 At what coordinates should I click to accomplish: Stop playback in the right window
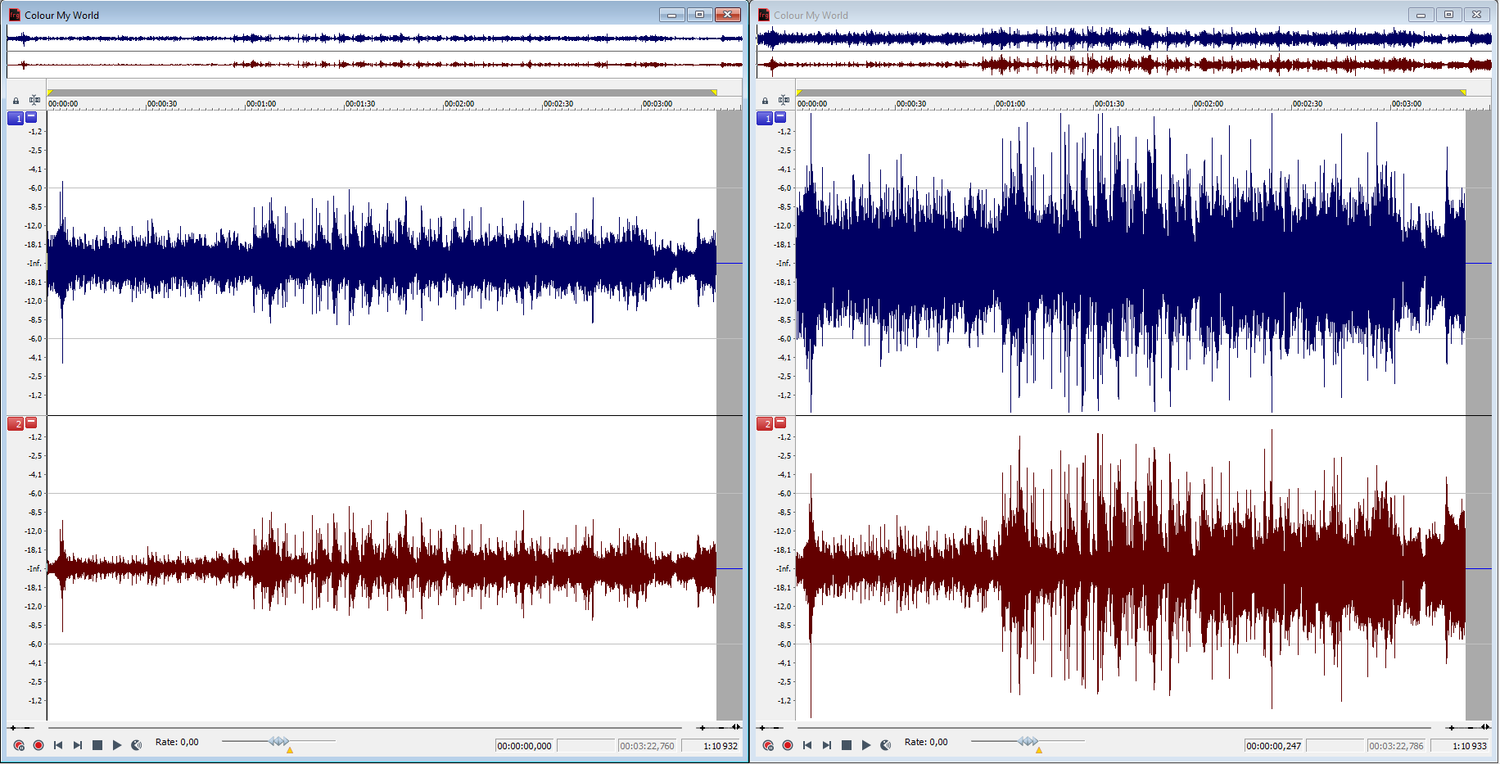(x=847, y=745)
